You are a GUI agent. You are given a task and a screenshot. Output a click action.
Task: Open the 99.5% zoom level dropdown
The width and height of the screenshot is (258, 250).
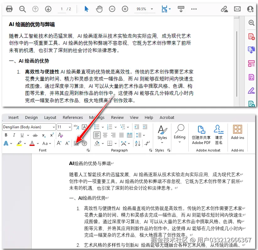(x=152, y=9)
